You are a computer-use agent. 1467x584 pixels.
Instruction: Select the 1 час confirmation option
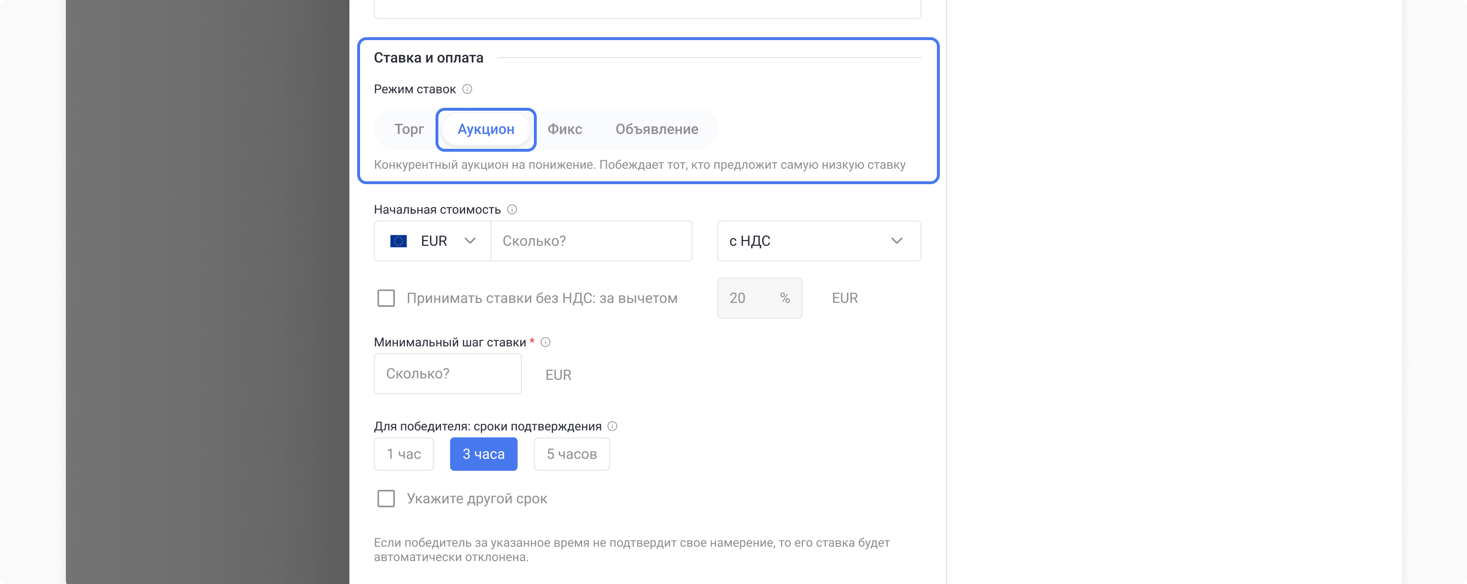coord(404,454)
